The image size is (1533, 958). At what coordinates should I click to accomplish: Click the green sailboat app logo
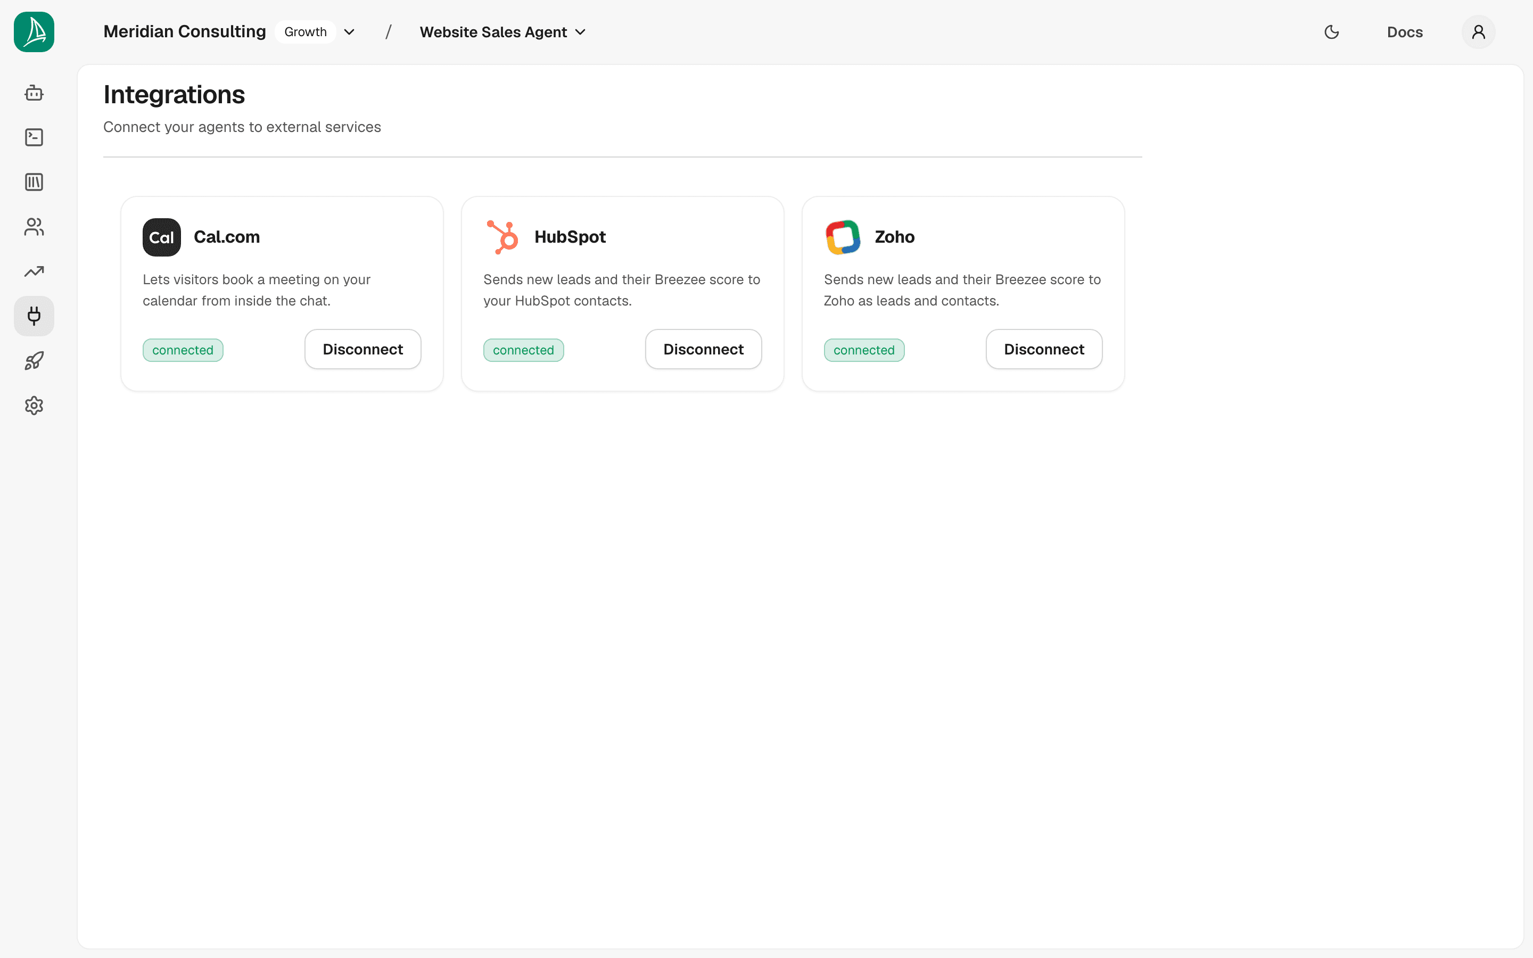(x=34, y=32)
